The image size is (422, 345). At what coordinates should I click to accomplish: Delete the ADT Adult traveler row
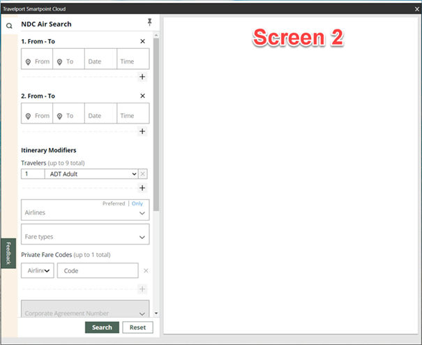click(x=143, y=174)
